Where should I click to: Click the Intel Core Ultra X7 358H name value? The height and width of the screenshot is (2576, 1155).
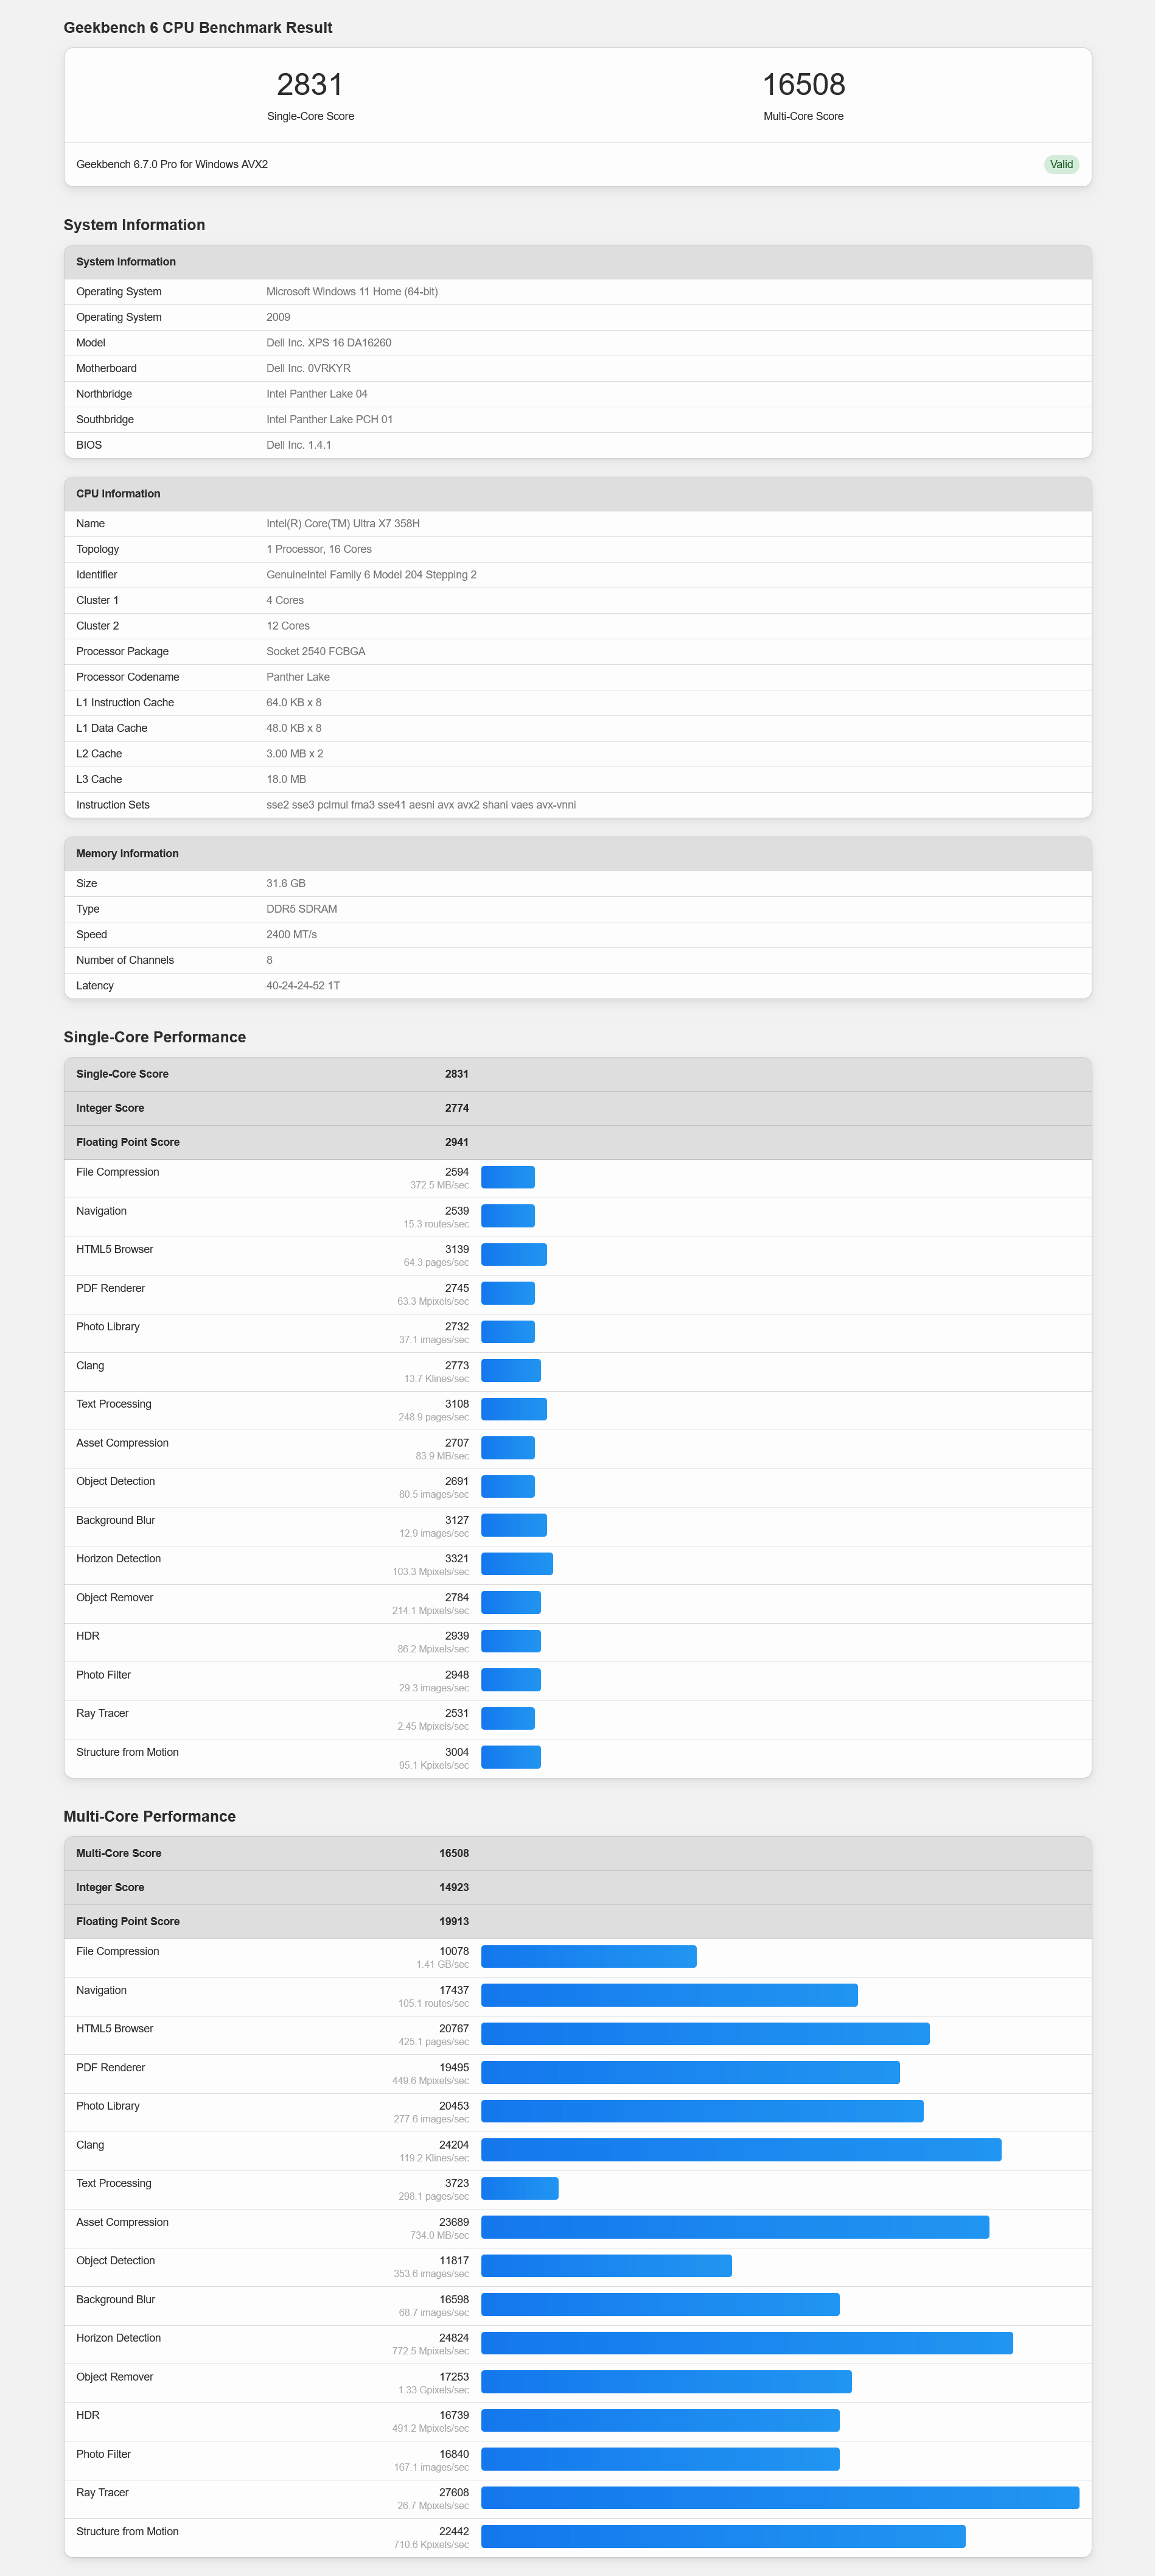(x=343, y=524)
